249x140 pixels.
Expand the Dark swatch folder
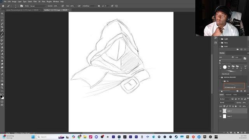pyautogui.click(x=220, y=47)
